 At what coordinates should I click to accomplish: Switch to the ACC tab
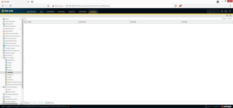42,12
